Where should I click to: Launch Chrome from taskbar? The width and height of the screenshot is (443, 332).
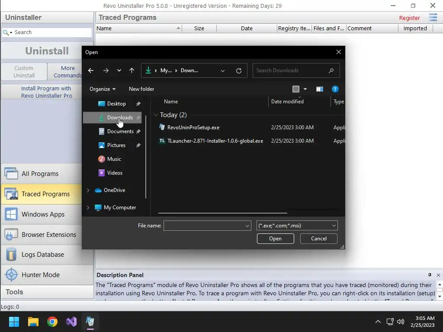(x=52, y=322)
